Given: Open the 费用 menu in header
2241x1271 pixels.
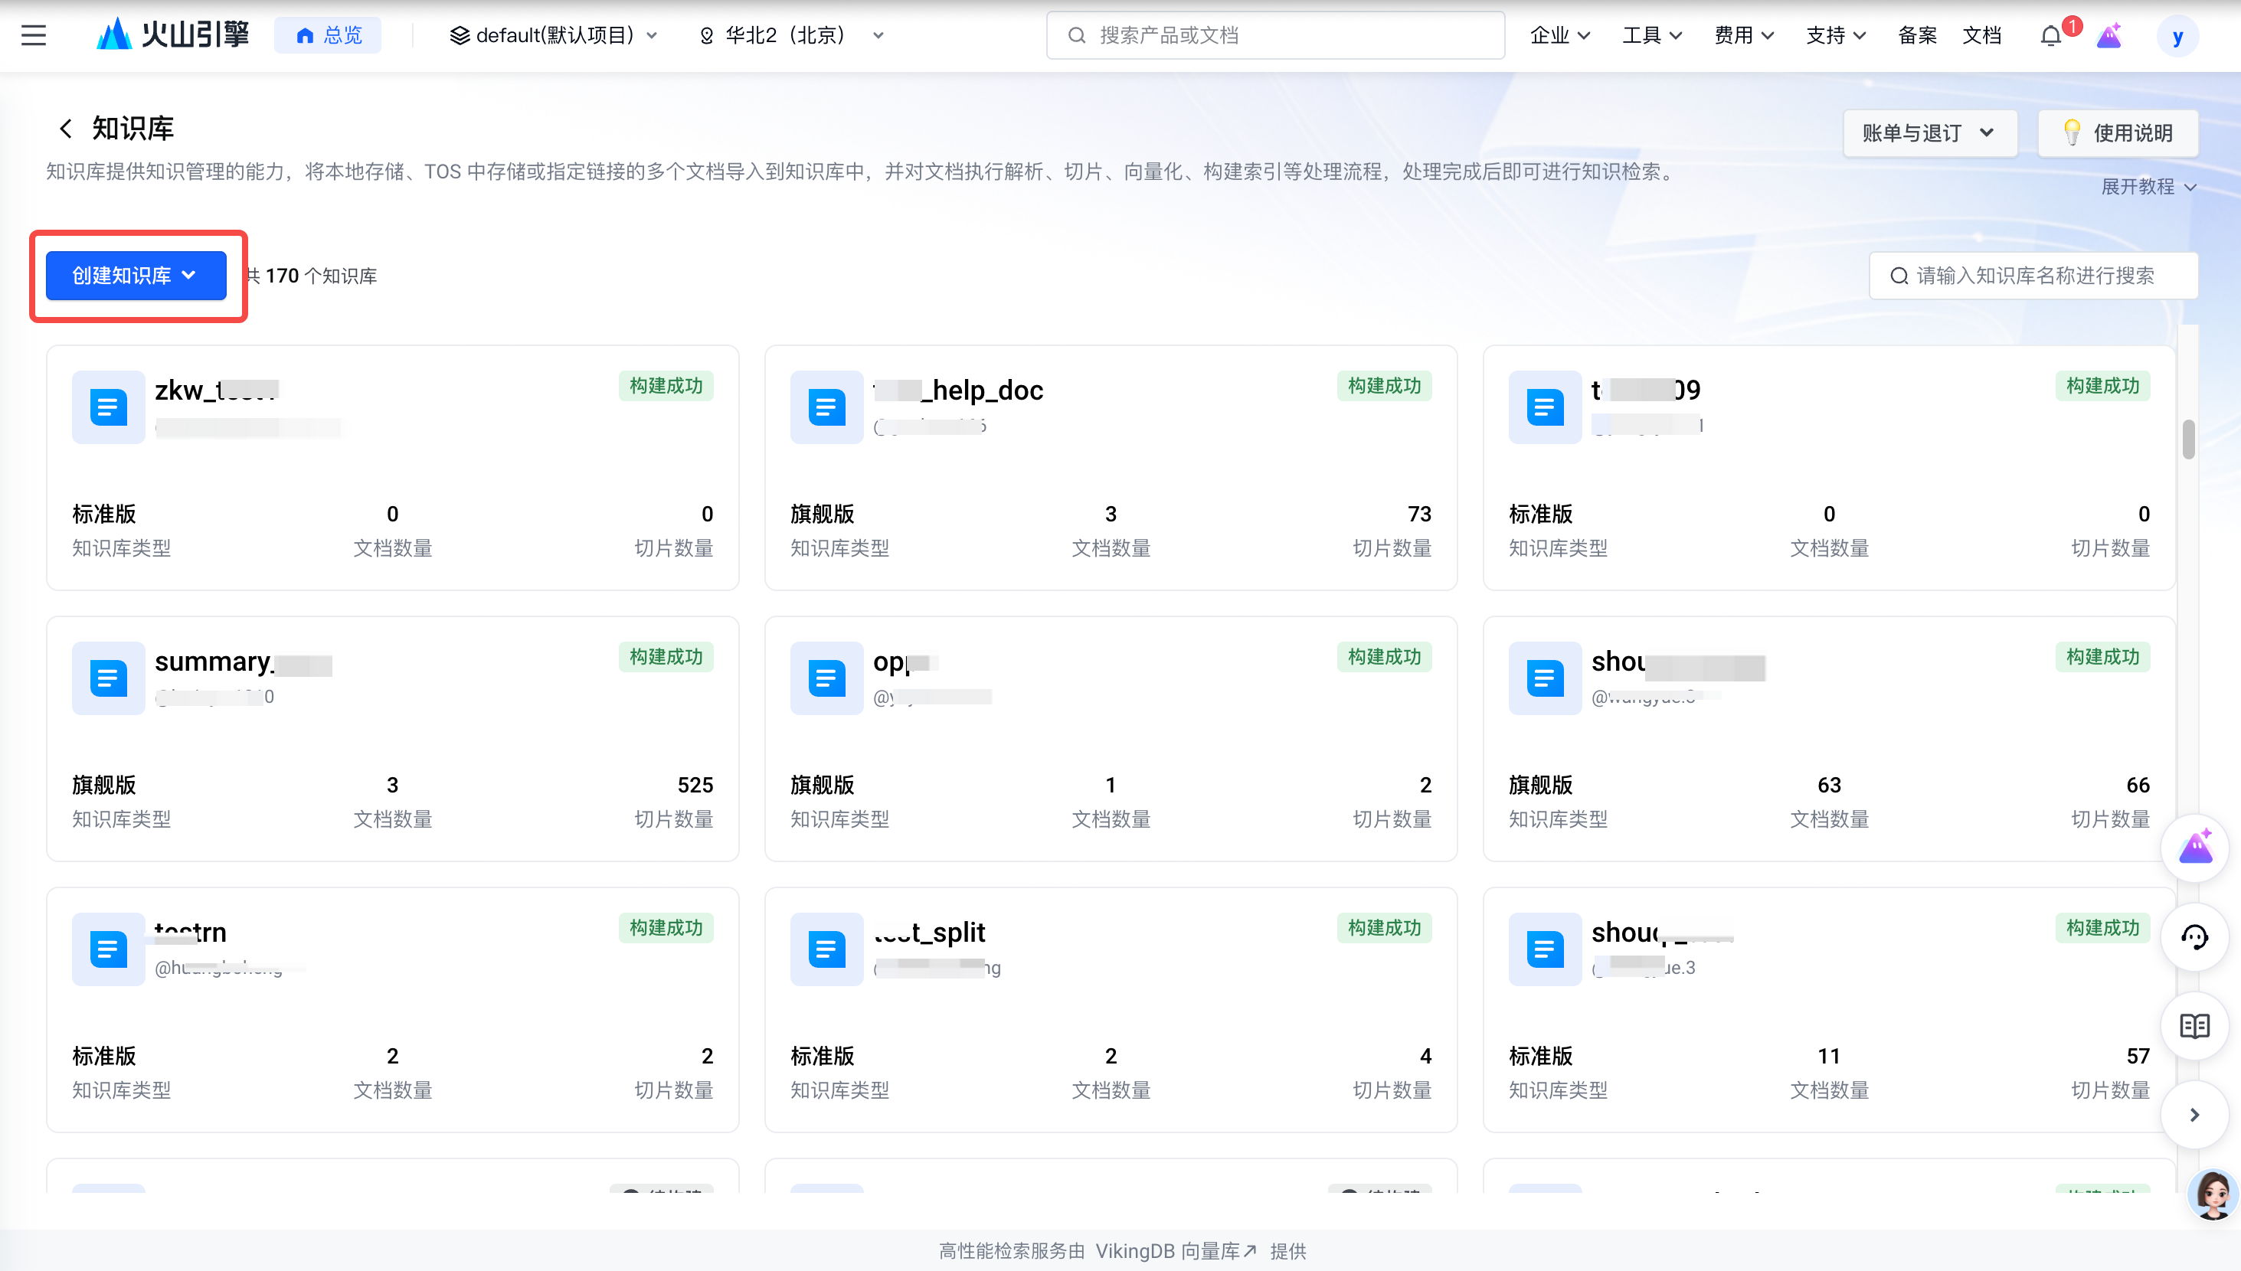Looking at the screenshot, I should click(1742, 36).
